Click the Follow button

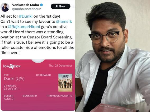60,6
